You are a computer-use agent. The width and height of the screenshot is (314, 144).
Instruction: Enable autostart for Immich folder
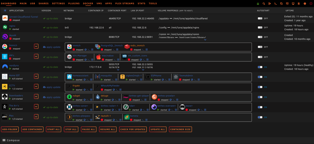[260, 47]
